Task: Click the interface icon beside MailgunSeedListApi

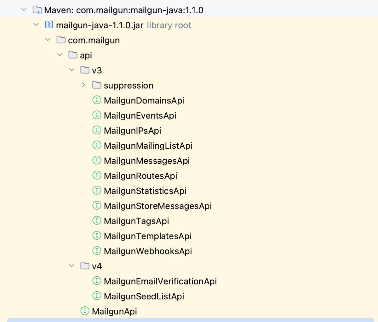Action: 97,296
